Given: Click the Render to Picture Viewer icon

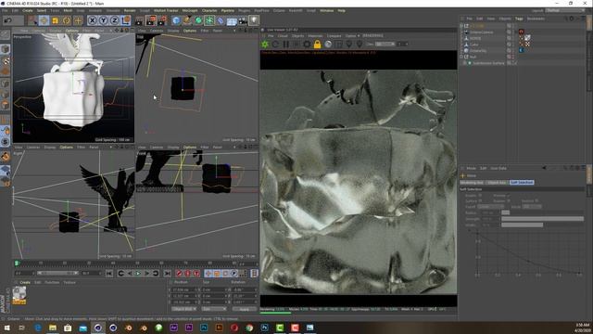Looking at the screenshot, I should [x=151, y=20].
